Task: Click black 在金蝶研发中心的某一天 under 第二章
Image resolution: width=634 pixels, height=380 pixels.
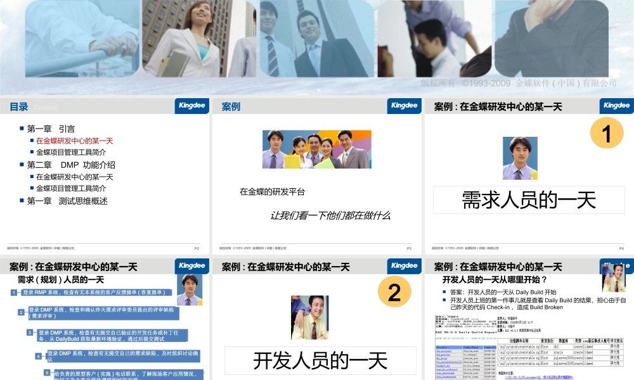Action: [74, 177]
